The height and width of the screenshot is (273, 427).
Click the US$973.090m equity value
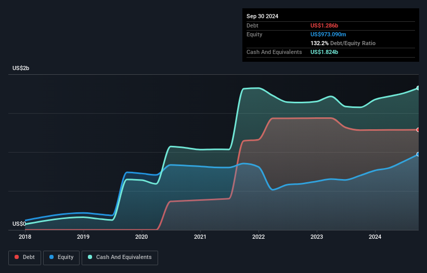pos(328,34)
